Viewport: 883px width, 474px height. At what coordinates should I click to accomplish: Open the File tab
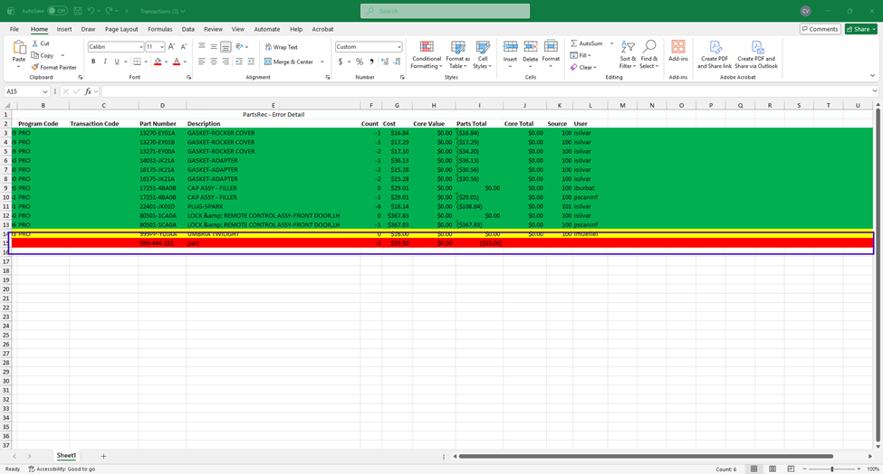coord(14,29)
